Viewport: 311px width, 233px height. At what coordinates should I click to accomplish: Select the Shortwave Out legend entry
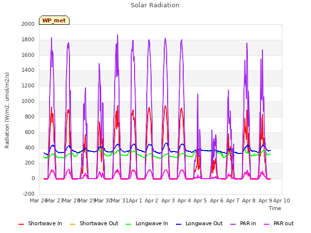[x=94, y=223]
